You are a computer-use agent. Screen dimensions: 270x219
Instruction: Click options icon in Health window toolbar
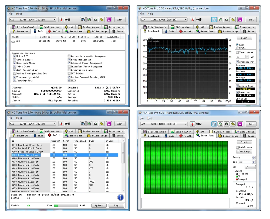[102, 124]
